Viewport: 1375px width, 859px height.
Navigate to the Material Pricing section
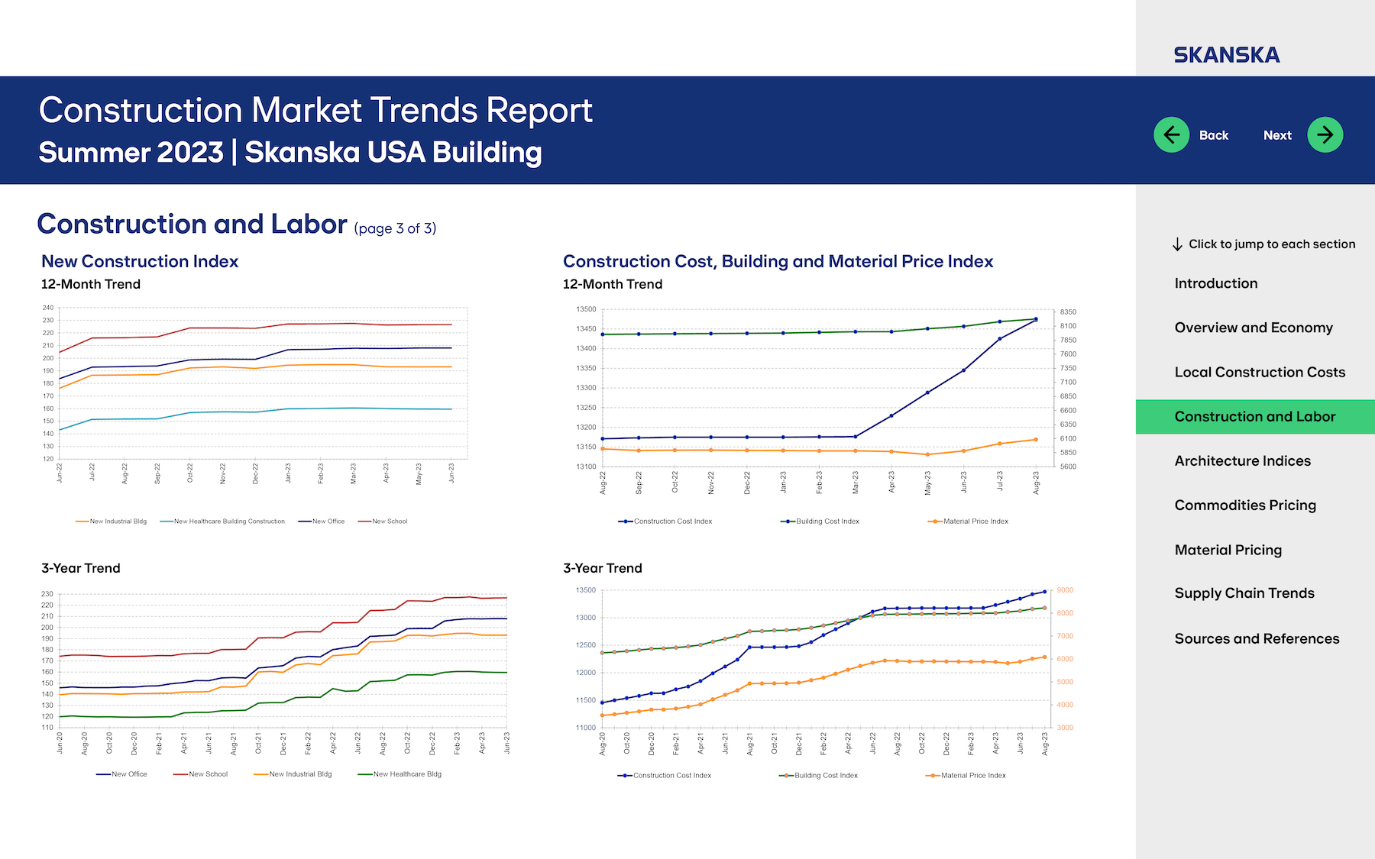(x=1228, y=550)
